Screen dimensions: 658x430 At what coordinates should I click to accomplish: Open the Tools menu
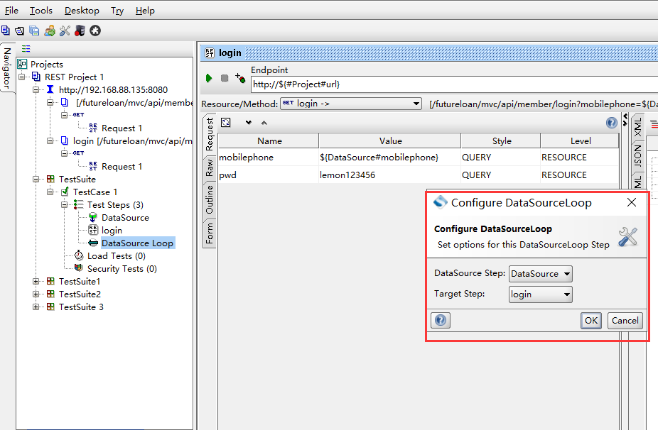(x=41, y=11)
